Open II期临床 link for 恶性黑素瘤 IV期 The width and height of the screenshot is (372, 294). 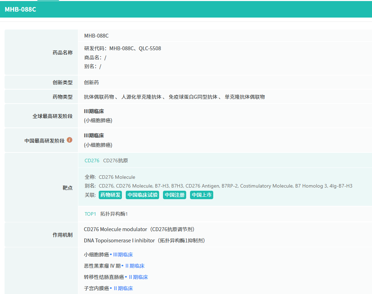135,266
